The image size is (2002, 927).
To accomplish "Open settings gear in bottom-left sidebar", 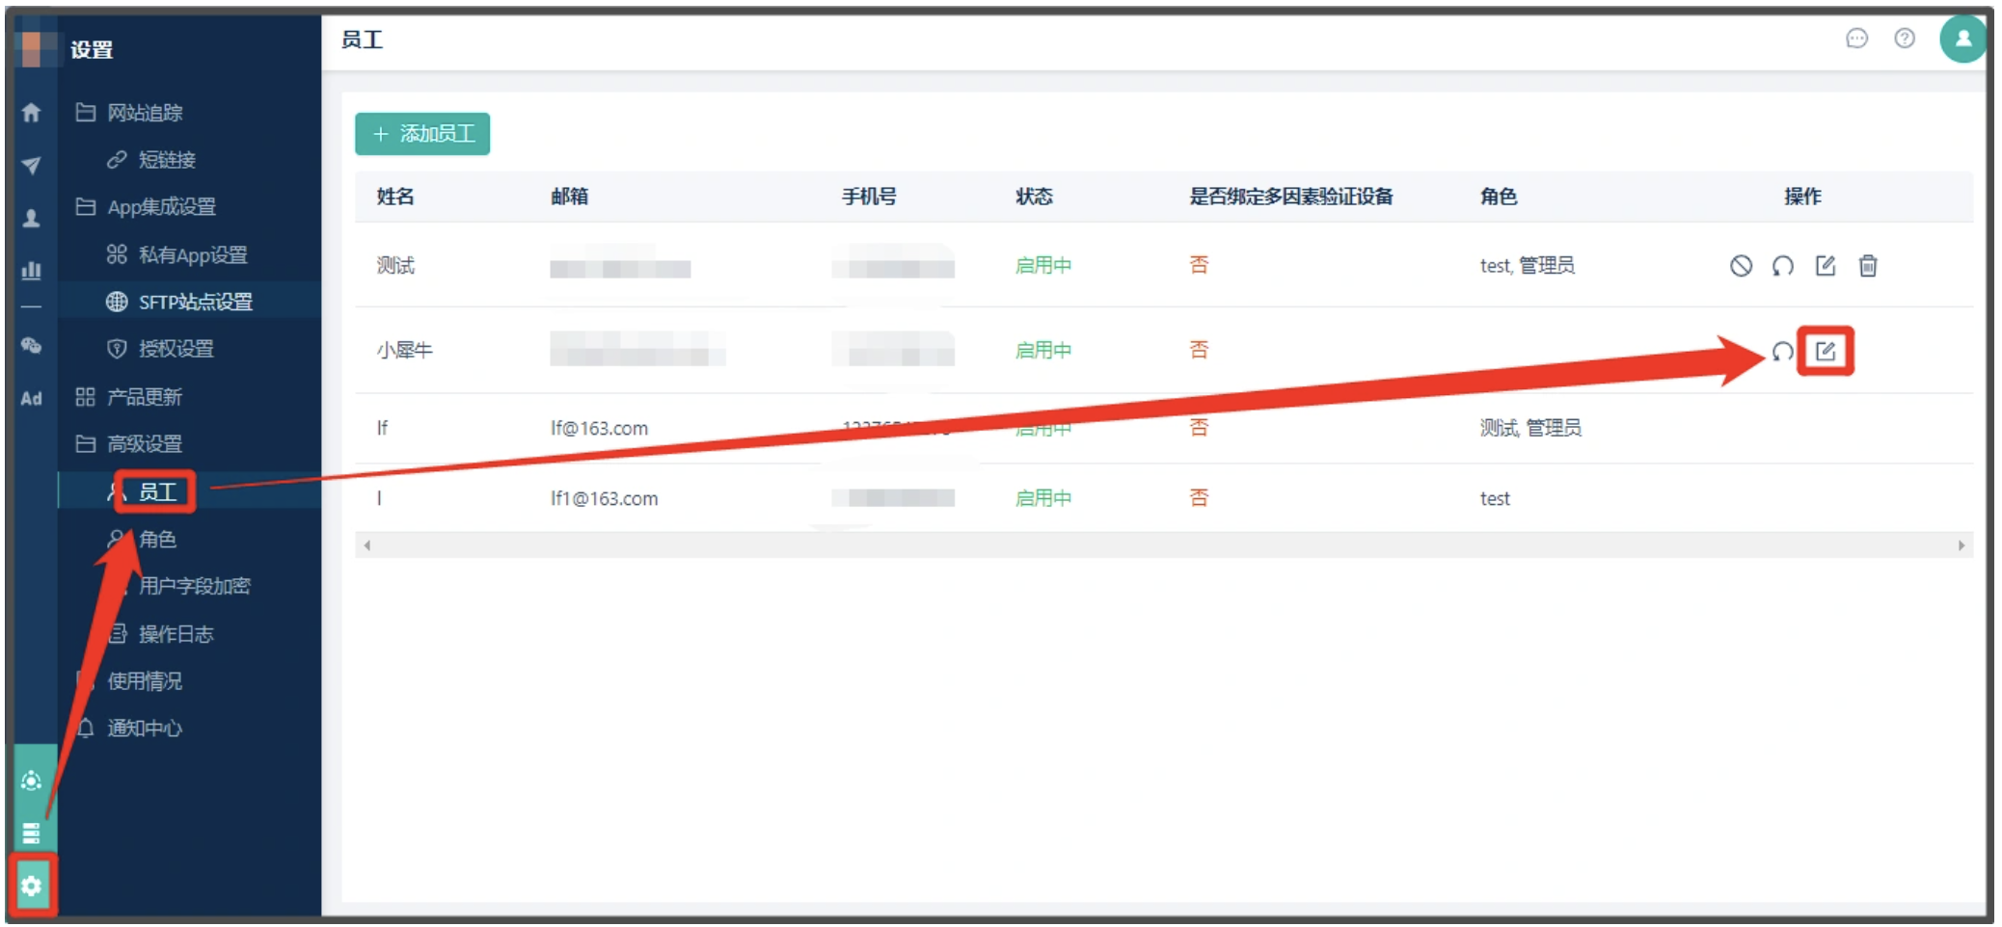I will (x=32, y=886).
